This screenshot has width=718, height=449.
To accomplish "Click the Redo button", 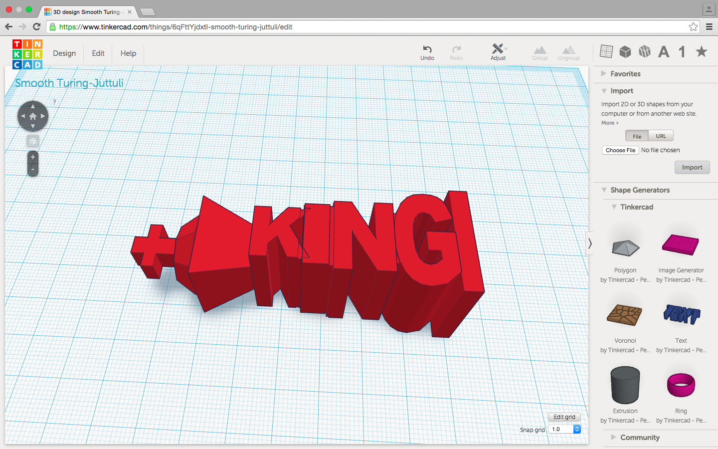I will [x=456, y=52].
